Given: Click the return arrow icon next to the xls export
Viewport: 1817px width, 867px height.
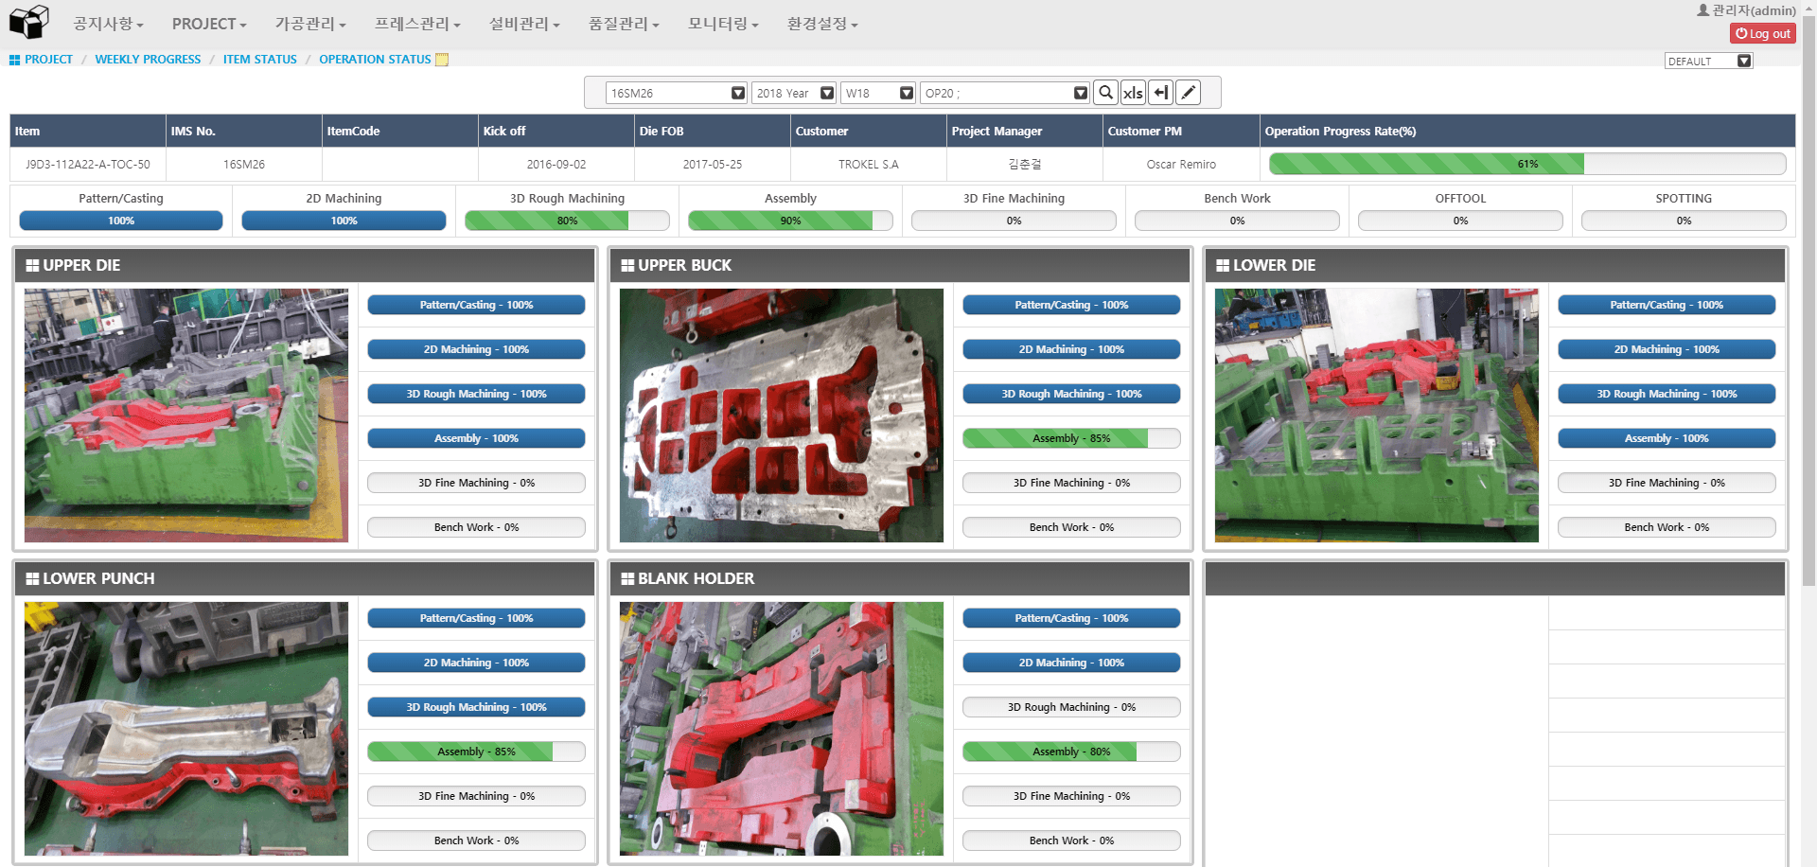Looking at the screenshot, I should pyautogui.click(x=1160, y=92).
